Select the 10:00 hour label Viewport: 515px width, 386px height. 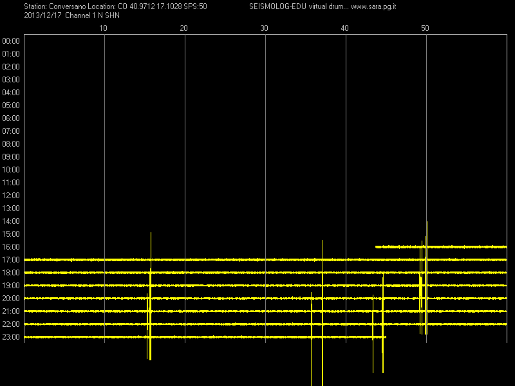[x=11, y=170]
